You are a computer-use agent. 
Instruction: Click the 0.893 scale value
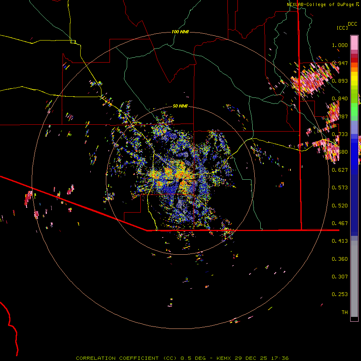[340, 81]
